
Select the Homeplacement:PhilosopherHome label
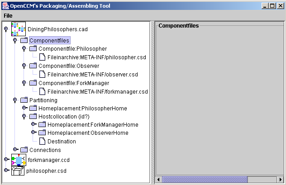point(83,108)
